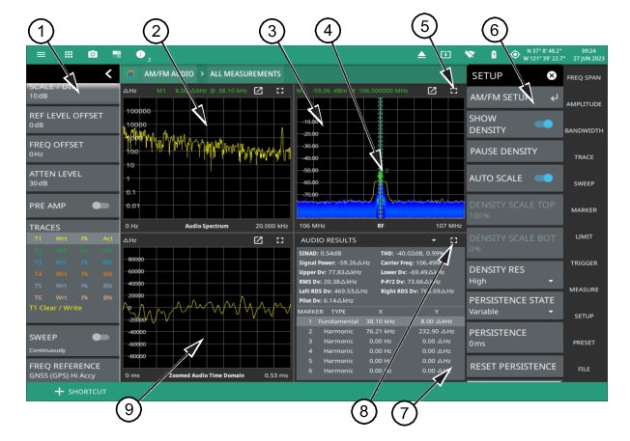The height and width of the screenshot is (441, 630).
Task: Collapse the left panel with back chevron
Action: tap(108, 74)
